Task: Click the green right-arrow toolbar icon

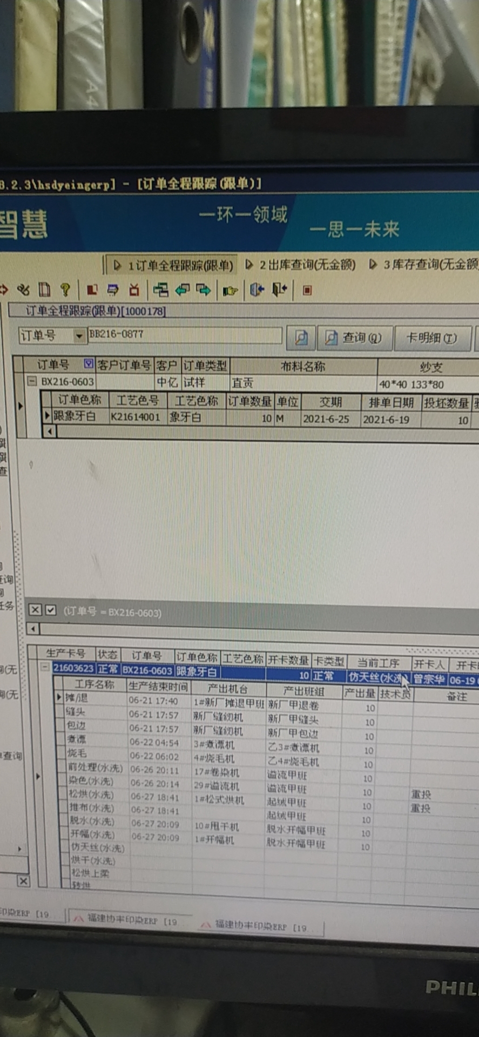Action: (x=204, y=290)
